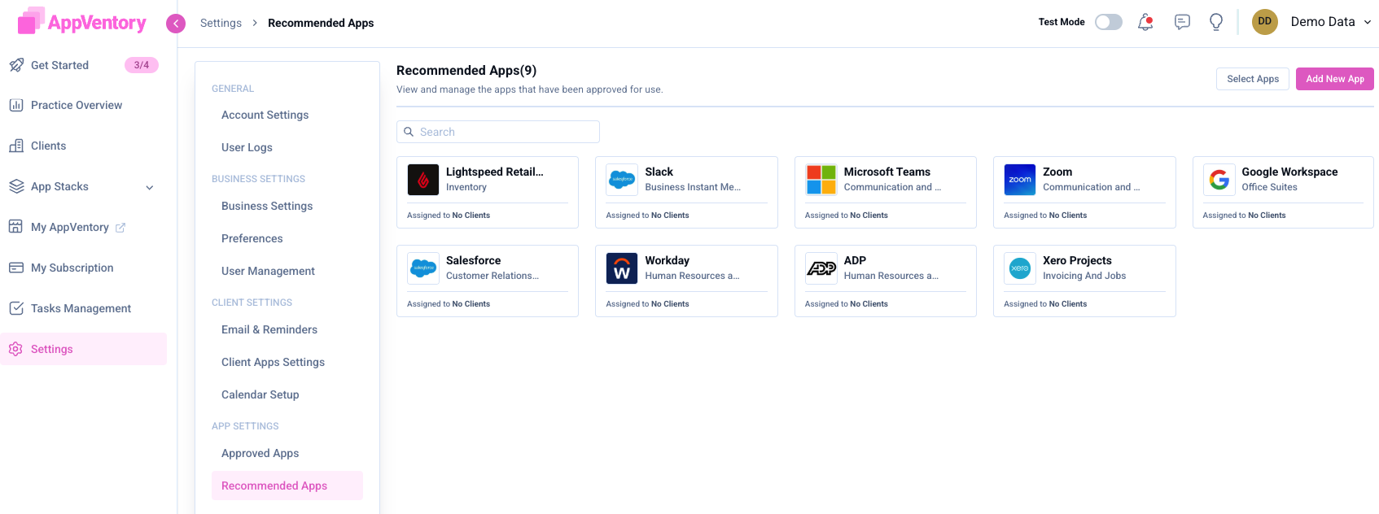The width and height of the screenshot is (1379, 514).
Task: Click the Microsoft Teams card title text
Action: pyautogui.click(x=886, y=172)
